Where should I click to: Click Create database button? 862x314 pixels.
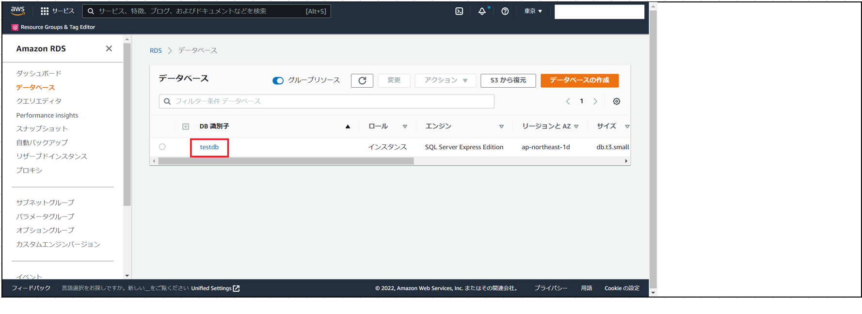579,80
